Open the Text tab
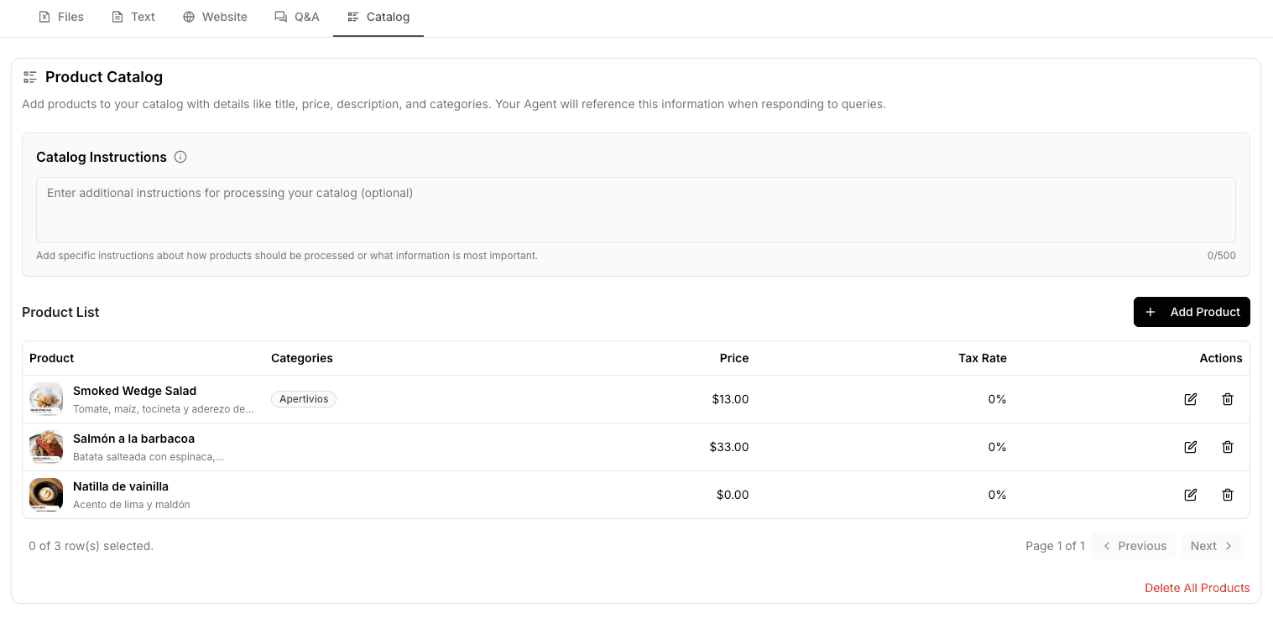This screenshot has height=618, width=1273. 133,16
